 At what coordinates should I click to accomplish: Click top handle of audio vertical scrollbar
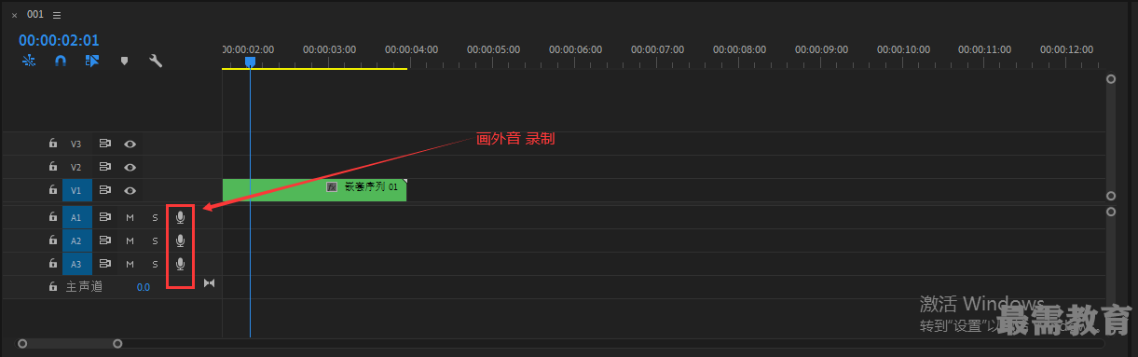point(1111,212)
